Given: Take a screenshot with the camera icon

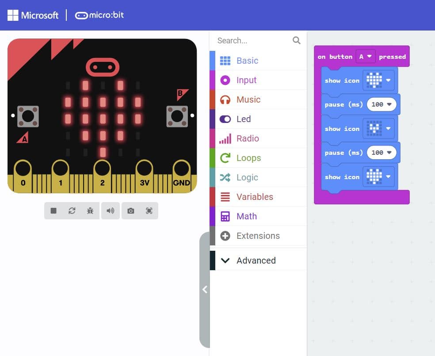Looking at the screenshot, I should 130,211.
